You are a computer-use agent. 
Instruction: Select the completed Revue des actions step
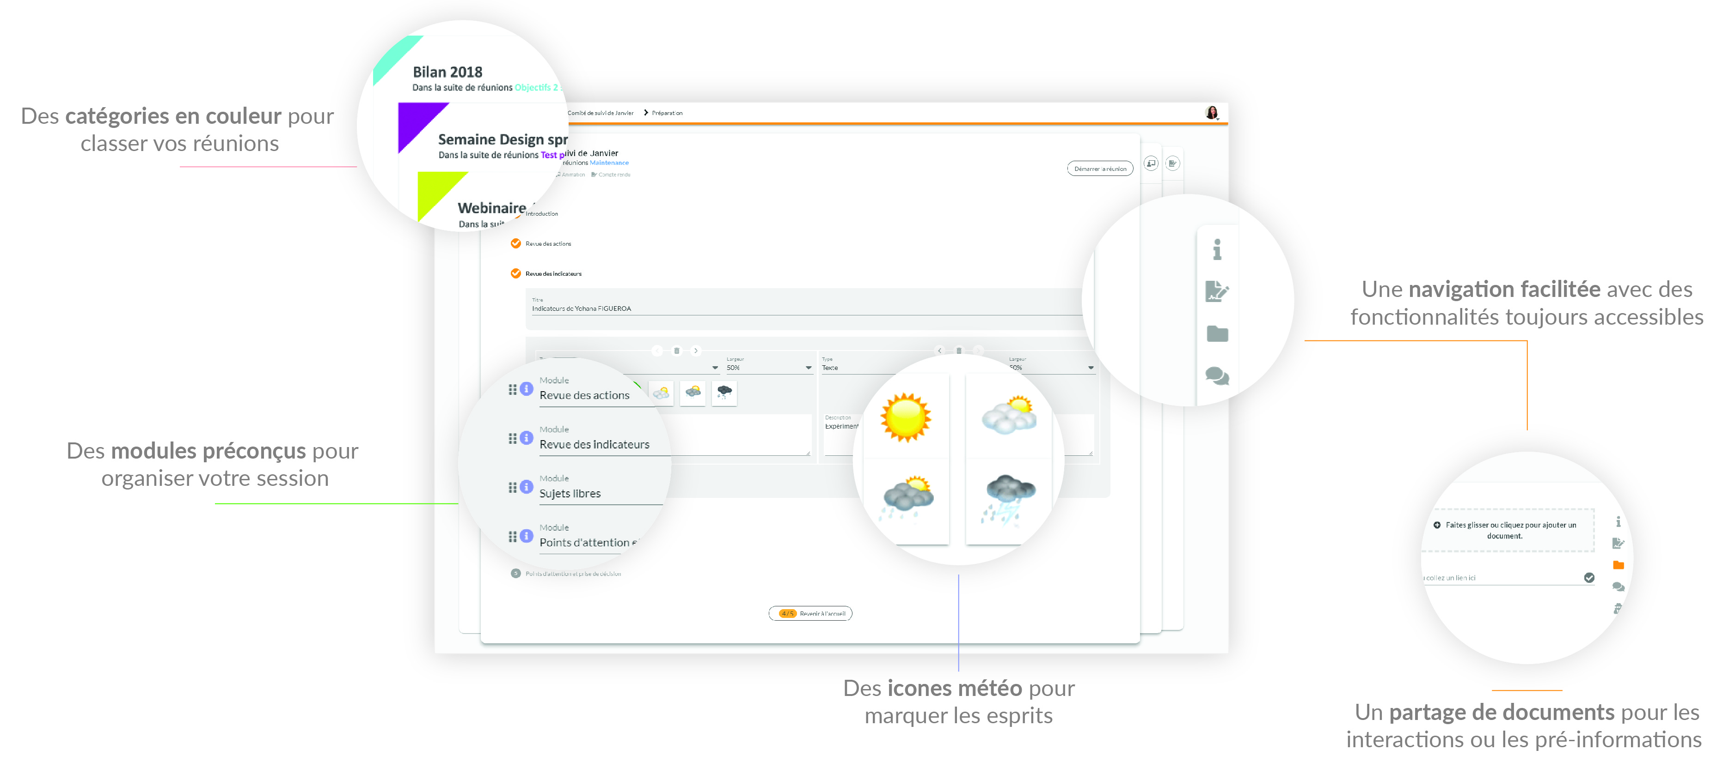(x=541, y=244)
